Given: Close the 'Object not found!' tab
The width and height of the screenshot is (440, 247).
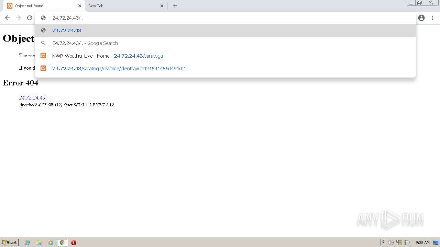Looking at the screenshot, I should [x=79, y=6].
